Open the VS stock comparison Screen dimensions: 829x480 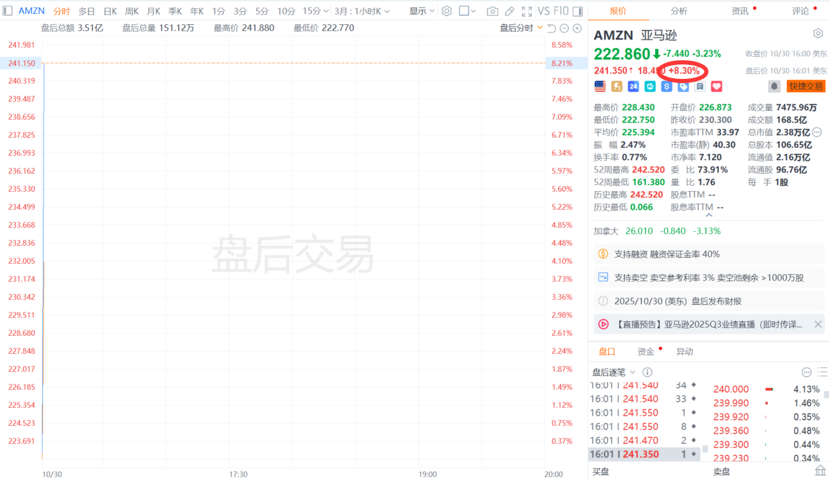point(544,11)
